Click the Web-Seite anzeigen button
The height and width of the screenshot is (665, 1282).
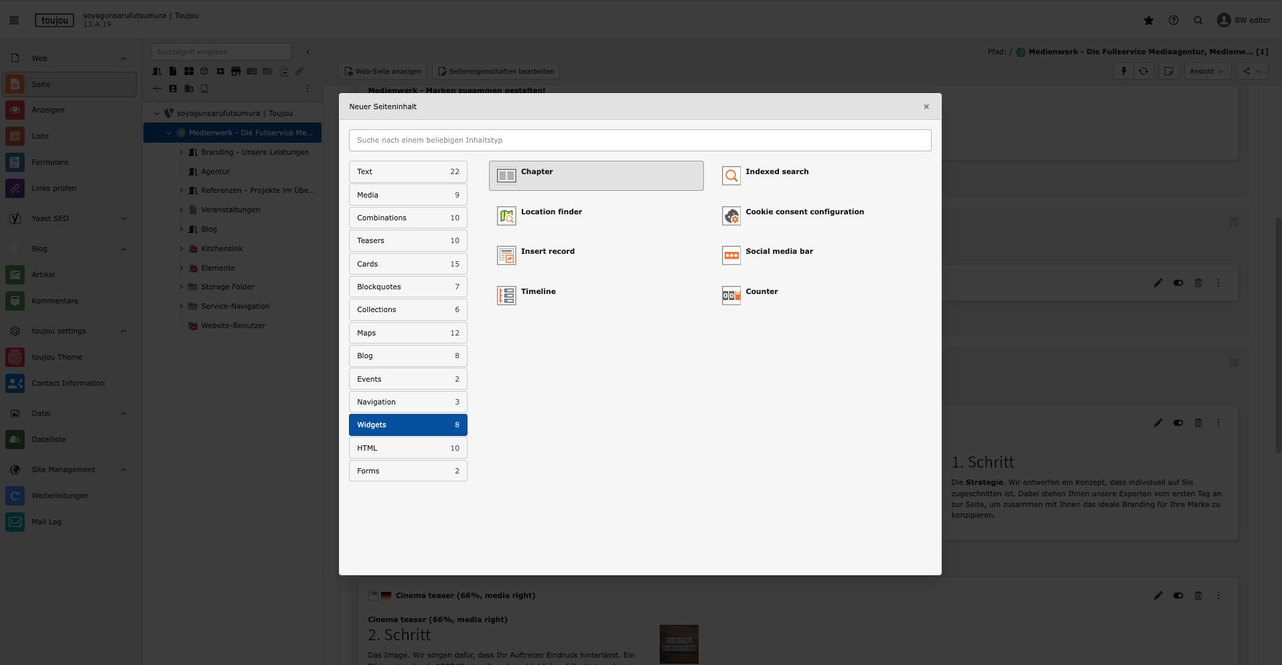pos(382,71)
